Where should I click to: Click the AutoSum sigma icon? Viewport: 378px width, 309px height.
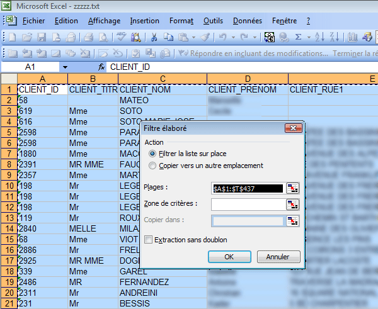pyautogui.click(x=299, y=37)
